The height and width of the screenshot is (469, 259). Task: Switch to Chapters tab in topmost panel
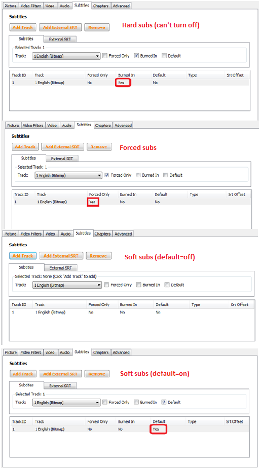pyautogui.click(x=101, y=6)
